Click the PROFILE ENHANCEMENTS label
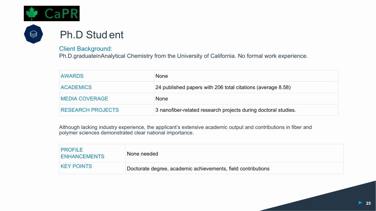This screenshot has height=211, width=376. click(82, 153)
